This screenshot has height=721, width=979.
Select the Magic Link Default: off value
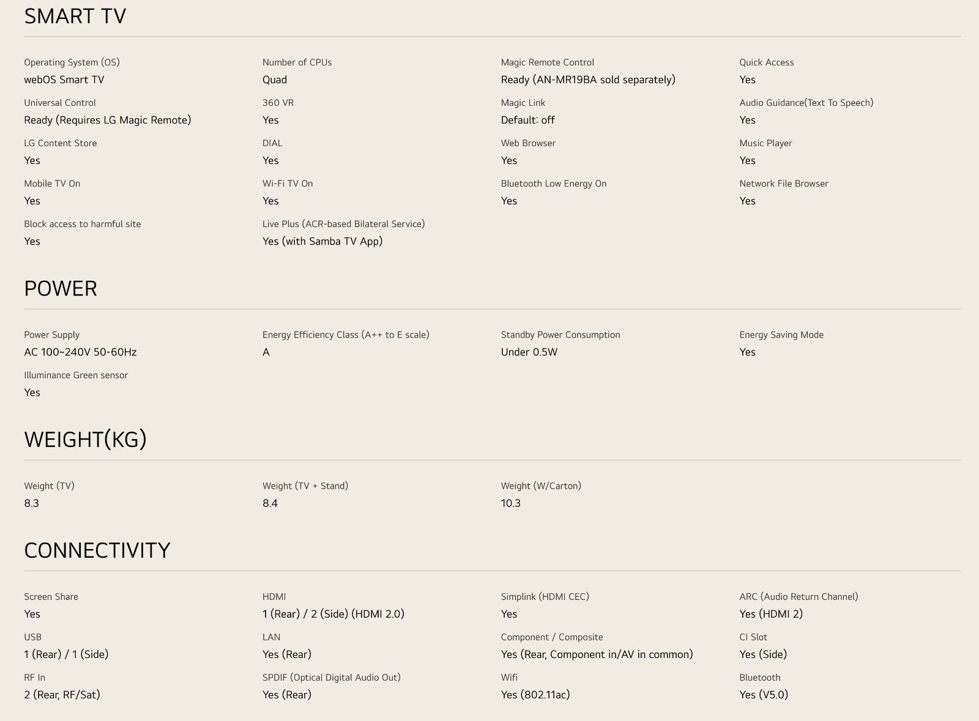tap(527, 120)
